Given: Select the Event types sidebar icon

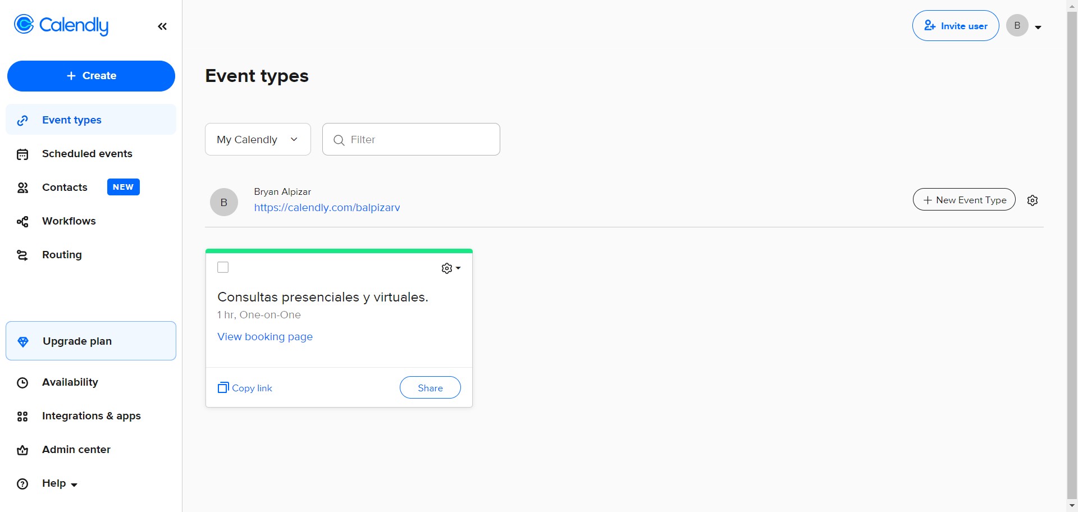Looking at the screenshot, I should (x=22, y=120).
